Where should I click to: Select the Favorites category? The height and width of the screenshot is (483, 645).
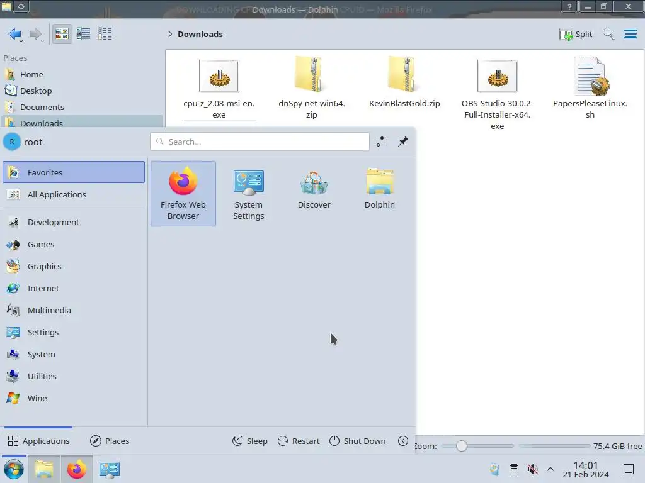point(74,172)
